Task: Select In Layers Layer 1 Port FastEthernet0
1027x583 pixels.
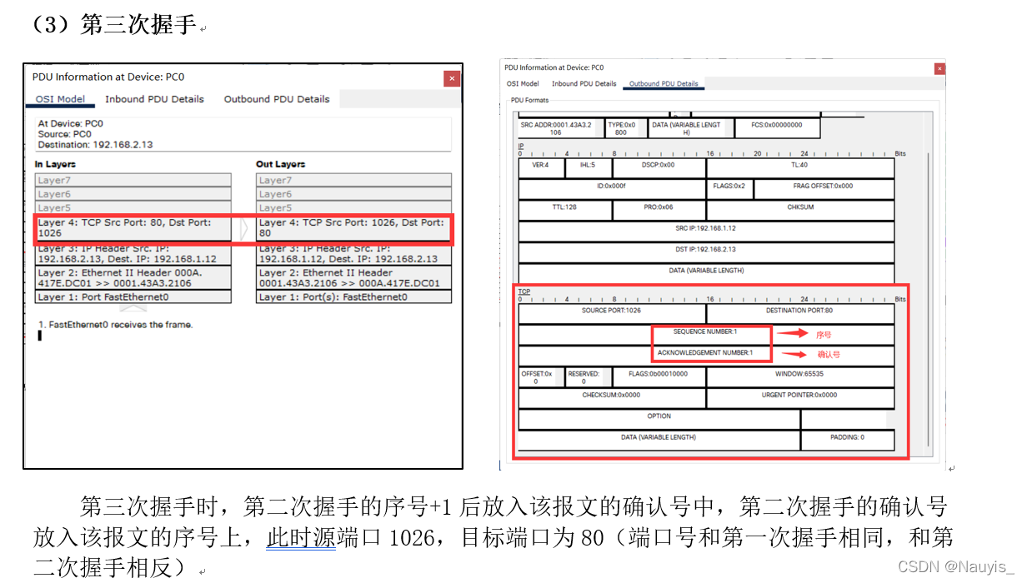Action: coord(133,296)
